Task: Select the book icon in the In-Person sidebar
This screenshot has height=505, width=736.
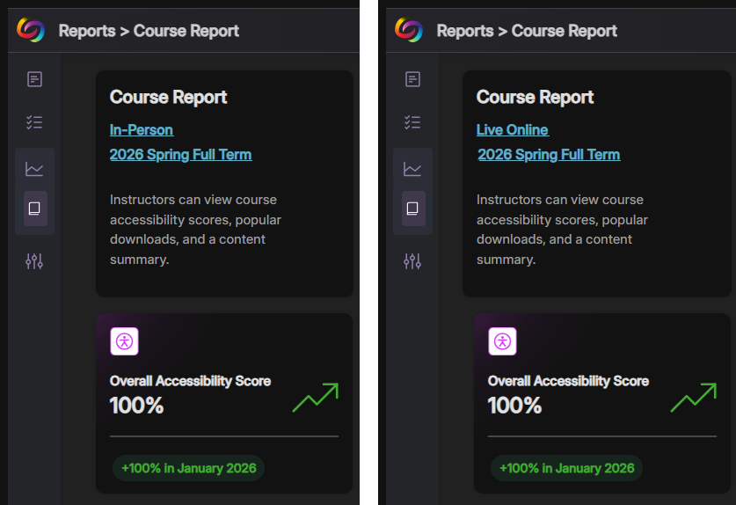Action: 34,209
